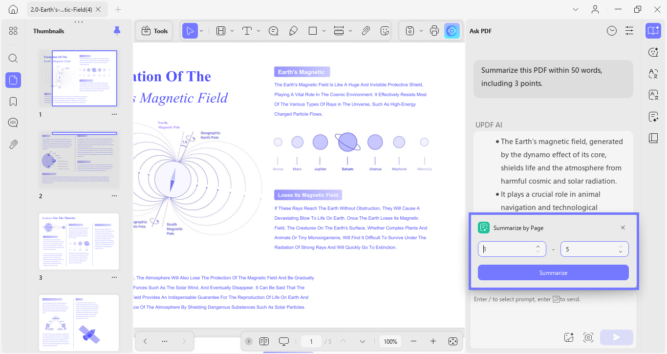Image resolution: width=667 pixels, height=354 pixels.
Task: Expand the text tool dropdown arrow
Action: point(258,31)
